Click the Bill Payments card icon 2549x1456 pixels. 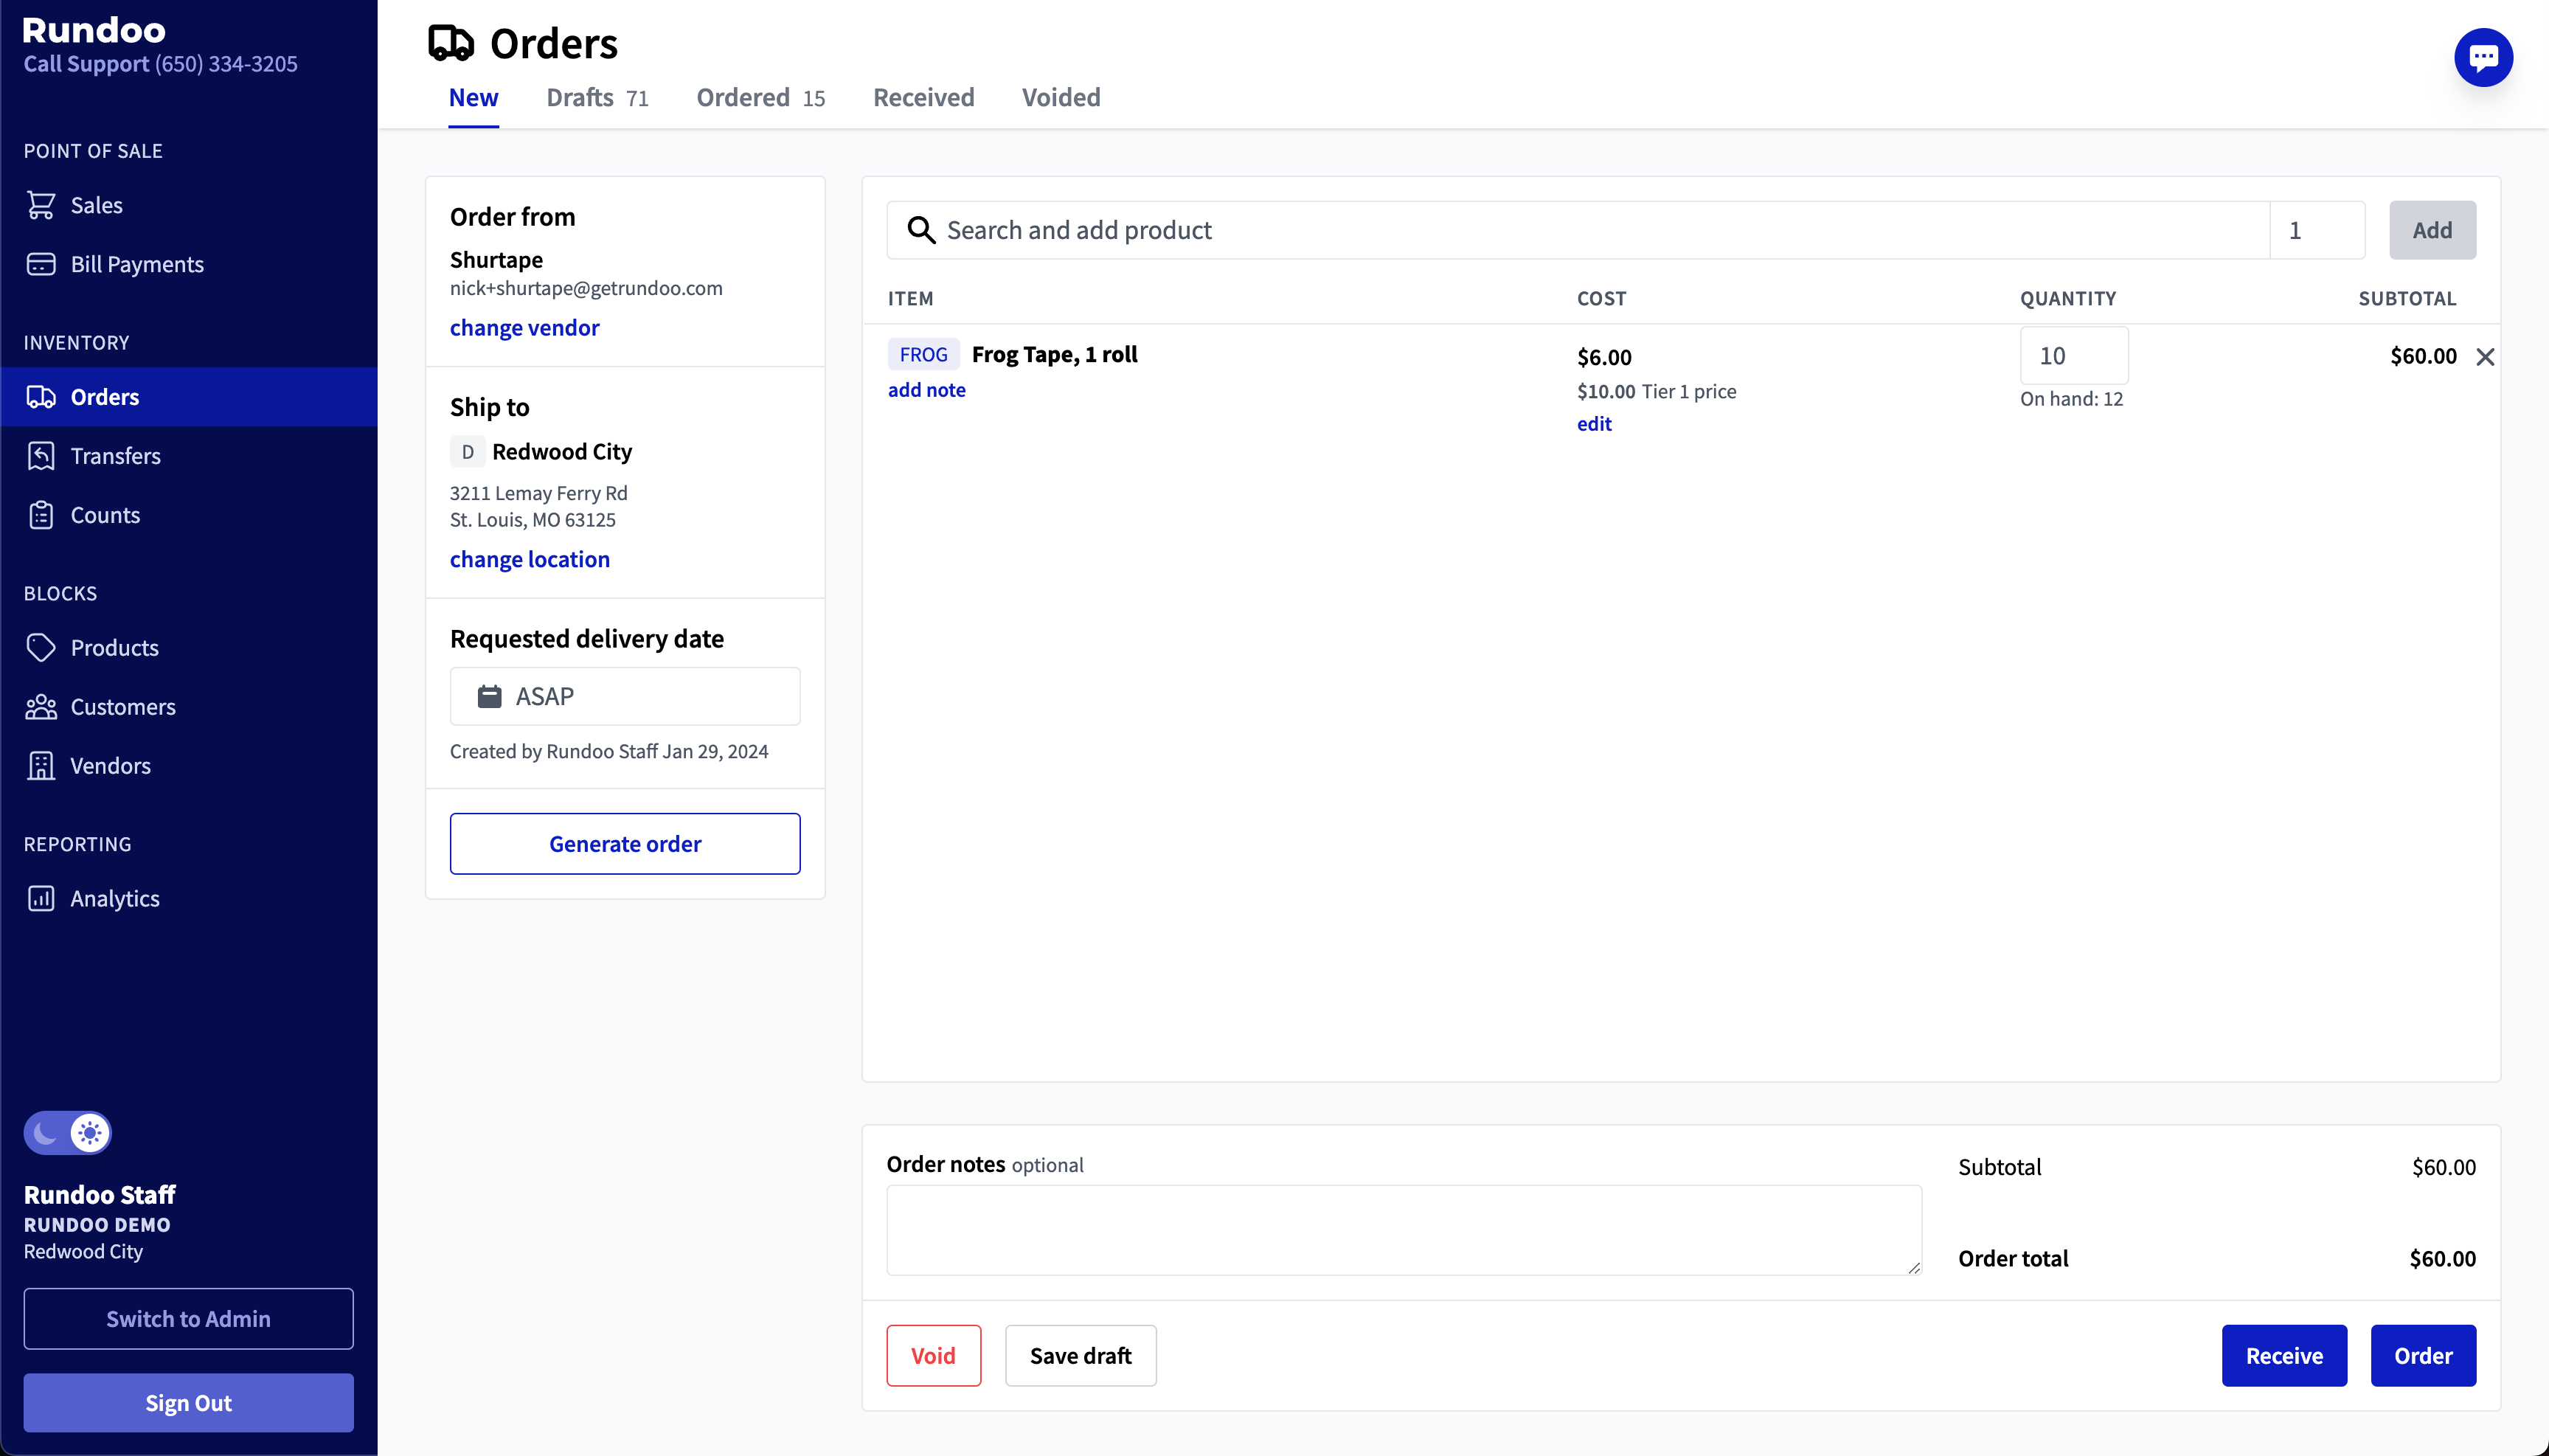[41, 264]
